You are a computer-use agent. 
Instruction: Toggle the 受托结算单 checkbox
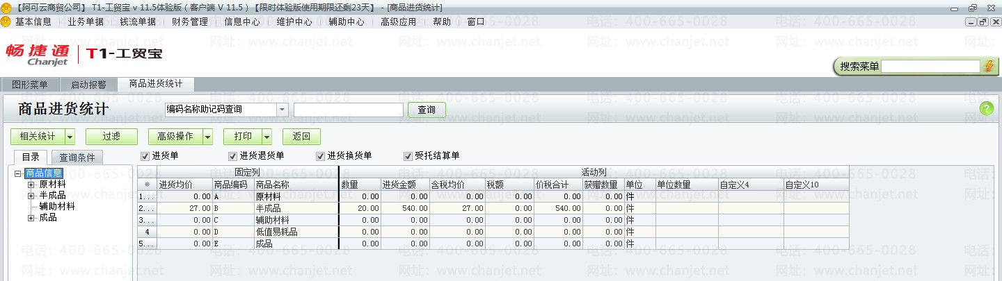tap(408, 155)
